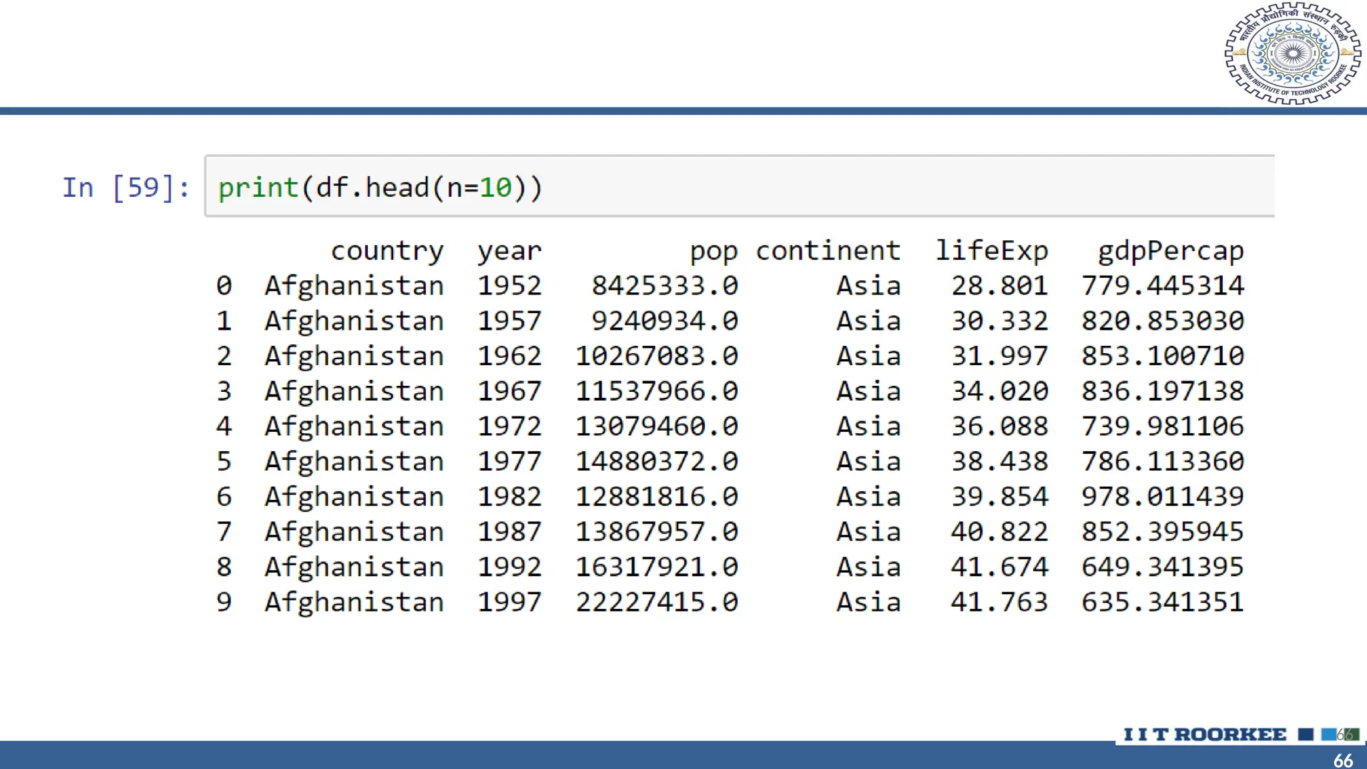Viewport: 1367px width, 769px height.
Task: Click the IIT ROORKEE footer text
Action: tap(1205, 734)
